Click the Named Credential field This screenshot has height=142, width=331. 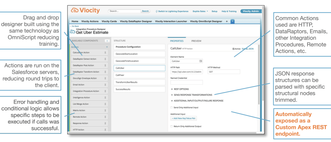click(187, 82)
